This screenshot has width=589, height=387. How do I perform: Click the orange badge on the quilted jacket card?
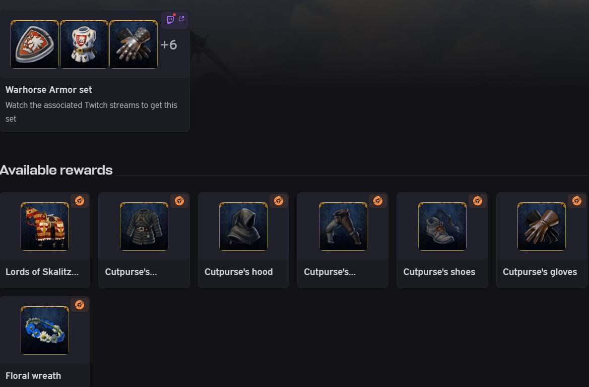coord(179,201)
